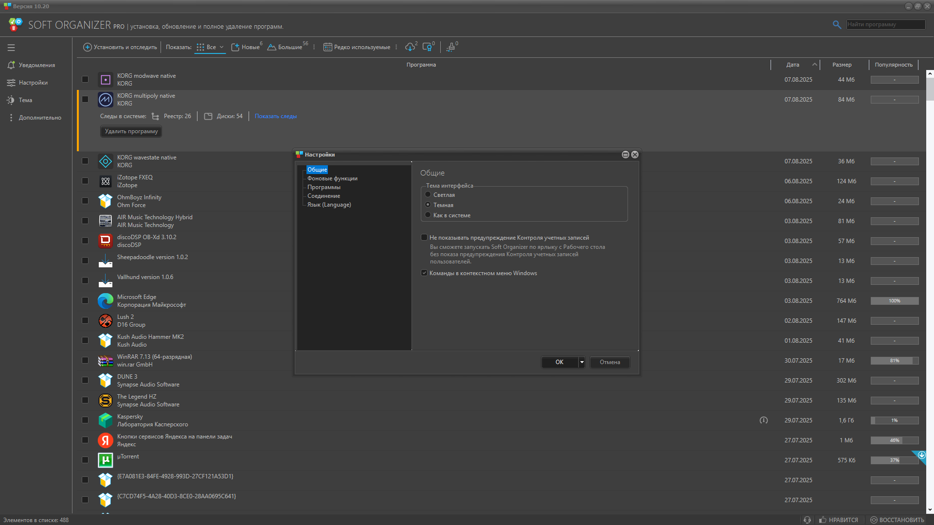Image resolution: width=934 pixels, height=525 pixels.
Task: Show Редко используемые programs
Action: (357, 47)
